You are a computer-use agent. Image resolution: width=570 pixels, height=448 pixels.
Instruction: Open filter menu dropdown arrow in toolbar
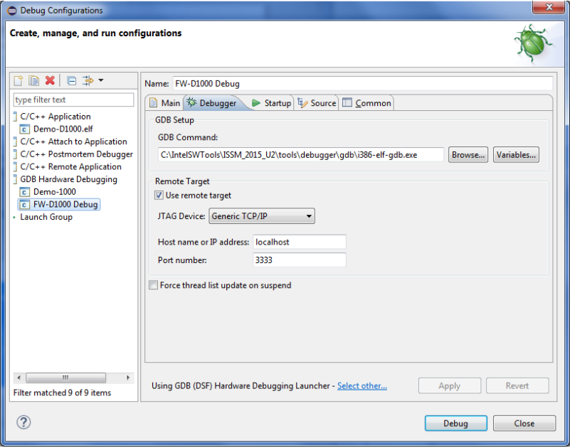101,80
